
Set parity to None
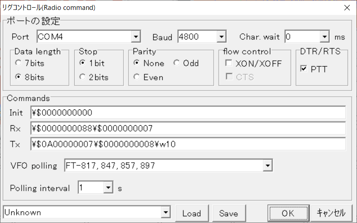click(x=137, y=63)
